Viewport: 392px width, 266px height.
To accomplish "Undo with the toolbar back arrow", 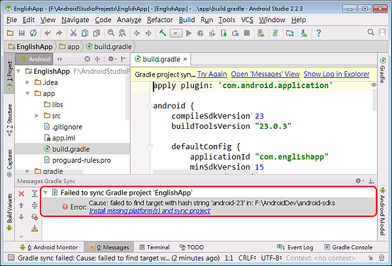I will tap(48, 33).
